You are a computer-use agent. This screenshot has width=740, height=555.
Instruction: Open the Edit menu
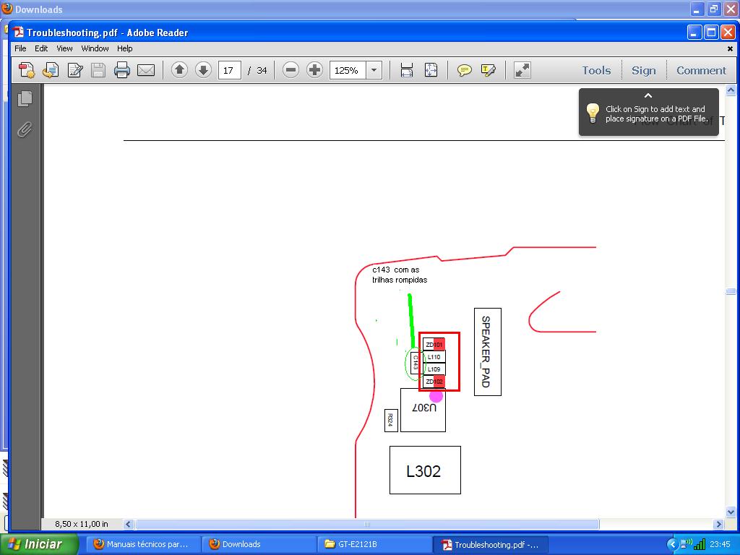point(41,48)
